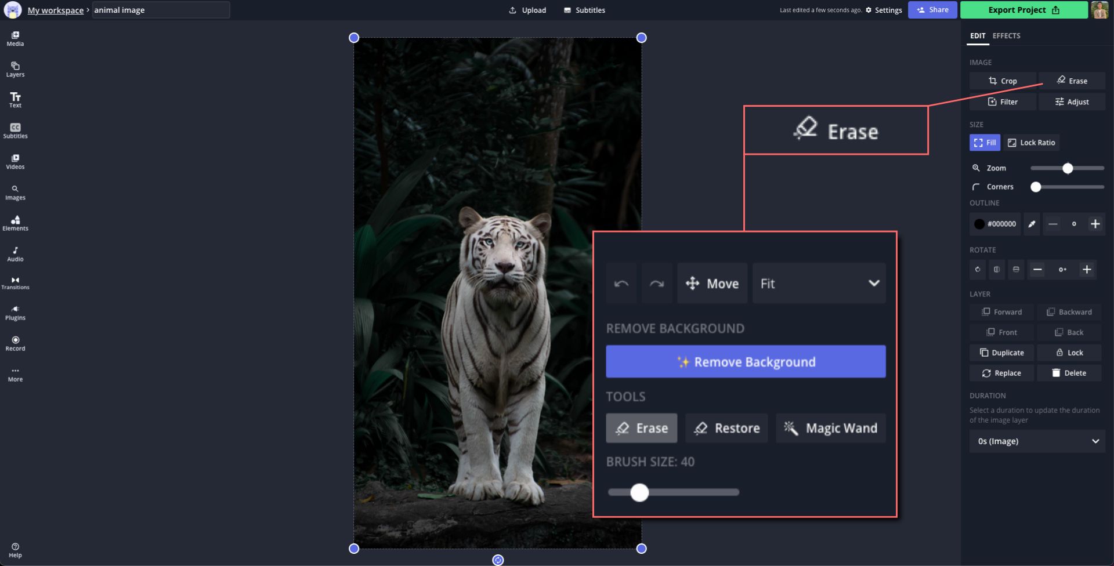The width and height of the screenshot is (1114, 566).
Task: Toggle the Fill size option
Action: click(x=985, y=143)
